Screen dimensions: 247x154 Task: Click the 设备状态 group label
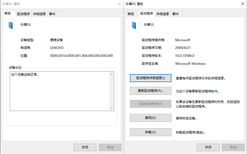pyautogui.click(x=15, y=68)
